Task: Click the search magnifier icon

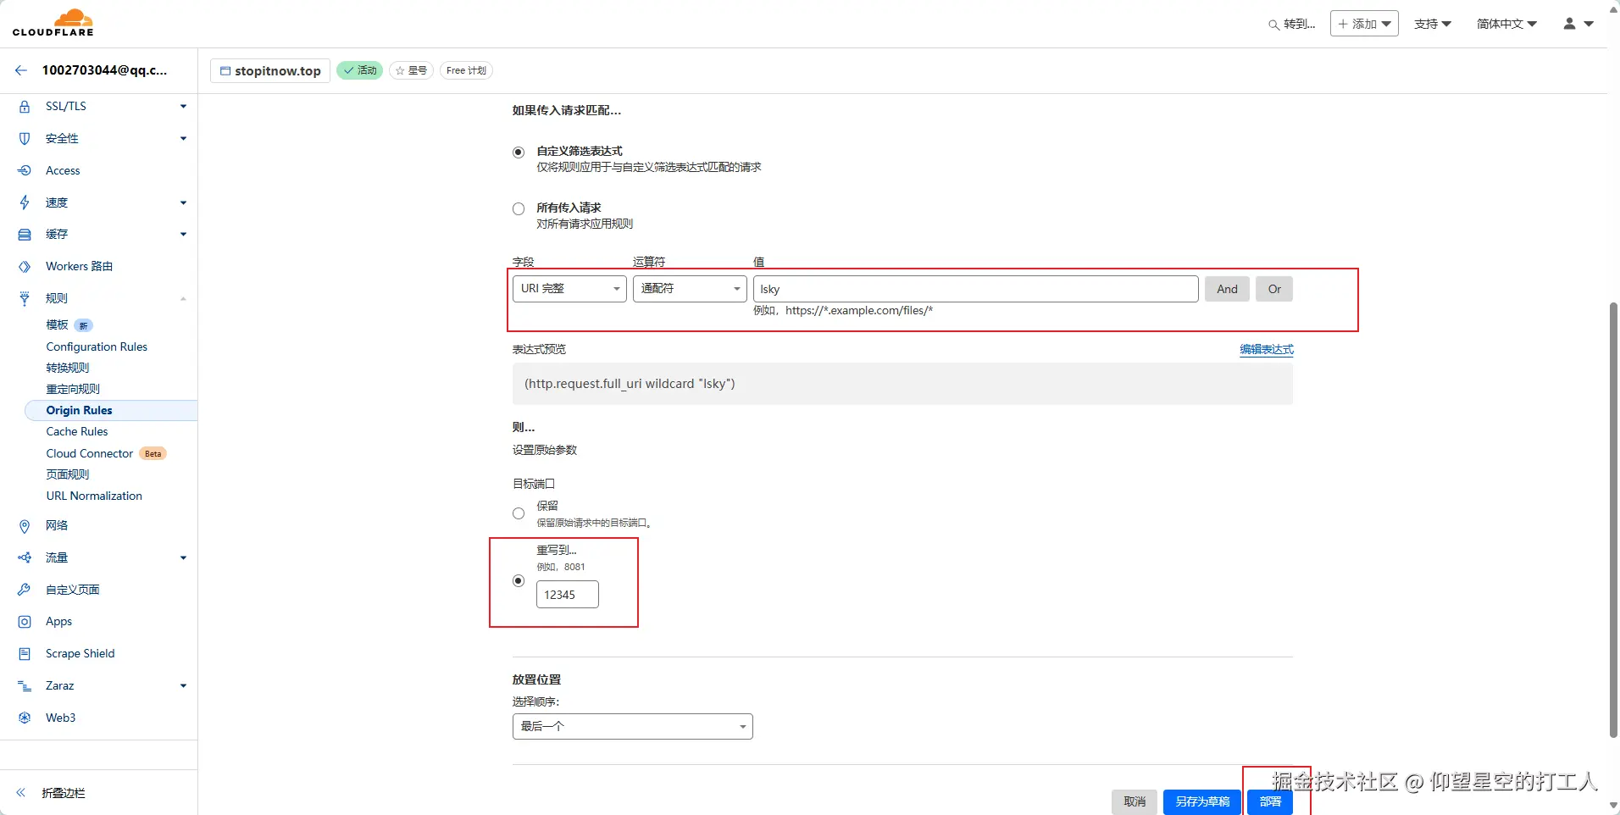Action: pyautogui.click(x=1273, y=25)
